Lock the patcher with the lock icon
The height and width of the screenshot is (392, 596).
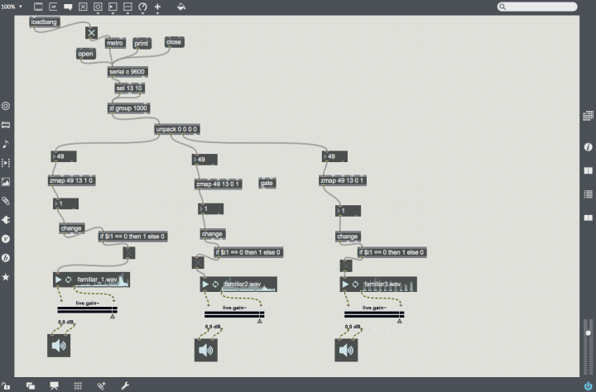point(6,386)
